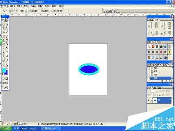Select the Notes tool
Viewport: 175px width, 131px height.
pos(3,60)
